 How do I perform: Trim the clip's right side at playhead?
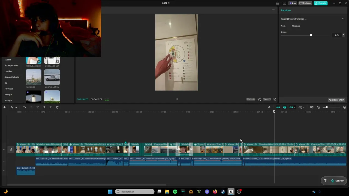[50, 107]
